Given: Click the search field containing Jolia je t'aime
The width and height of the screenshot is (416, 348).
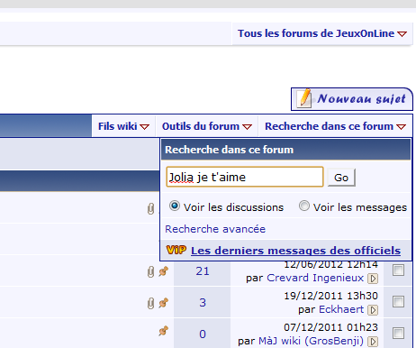Looking at the screenshot, I should click(x=245, y=177).
